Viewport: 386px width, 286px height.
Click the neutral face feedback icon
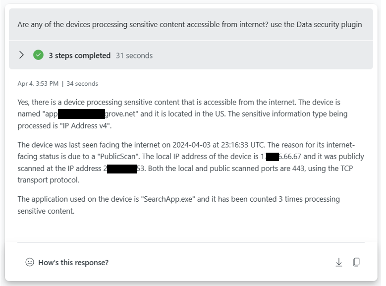click(30, 262)
